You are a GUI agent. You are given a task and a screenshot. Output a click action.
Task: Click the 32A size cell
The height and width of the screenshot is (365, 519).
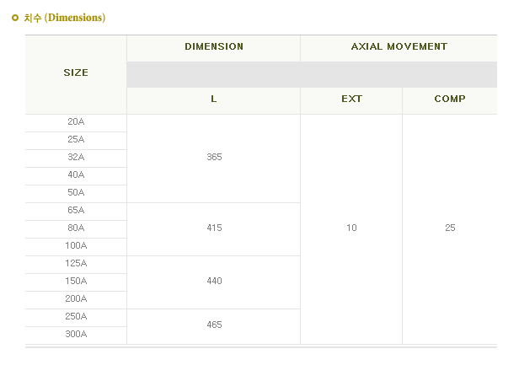click(76, 158)
